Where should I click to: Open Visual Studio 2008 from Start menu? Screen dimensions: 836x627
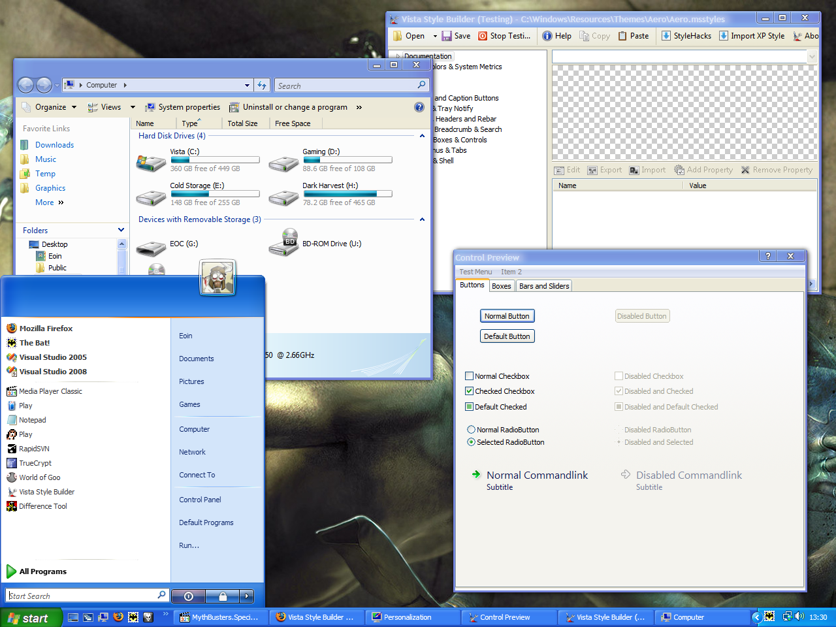46,372
